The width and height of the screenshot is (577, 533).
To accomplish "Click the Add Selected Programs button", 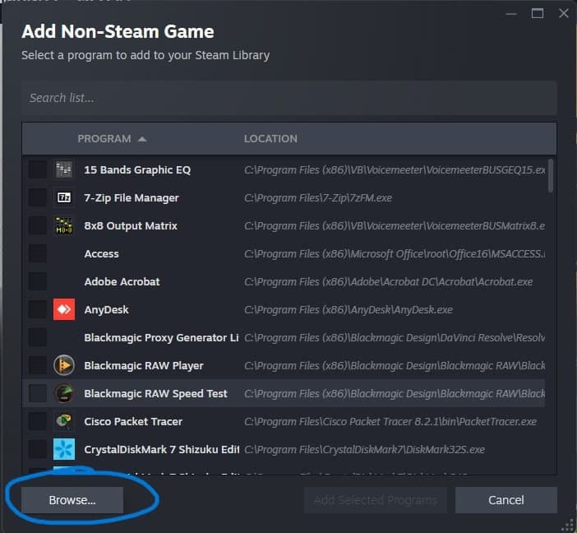I will pos(376,500).
